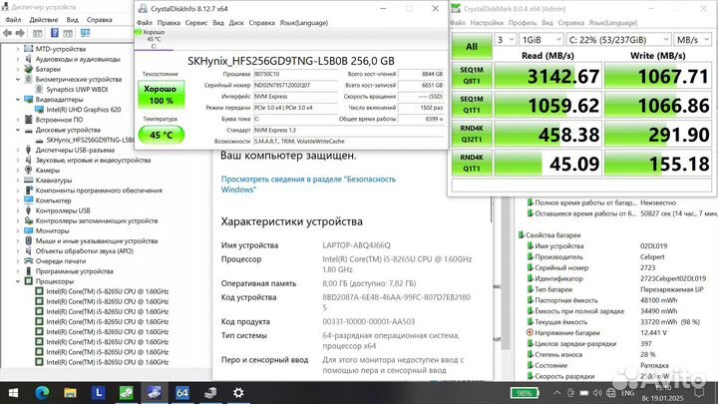Screen dimensions: 718x404
Task: Open Язык(Language) menu in CrystalDiskInfo
Action: (303, 22)
